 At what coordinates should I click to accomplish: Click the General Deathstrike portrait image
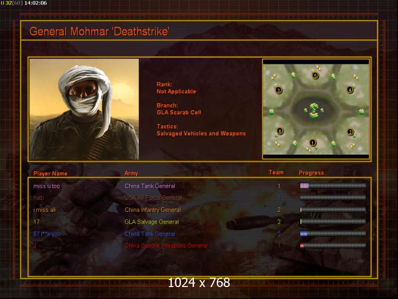[84, 109]
